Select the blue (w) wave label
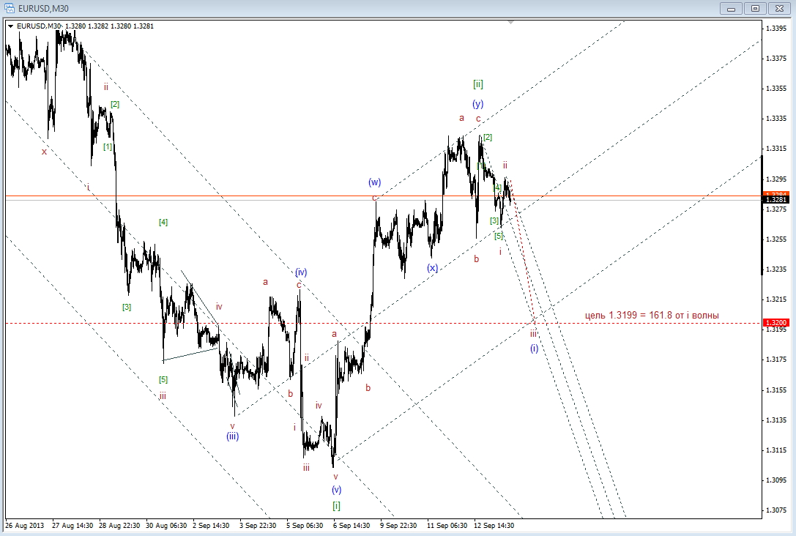 375,182
